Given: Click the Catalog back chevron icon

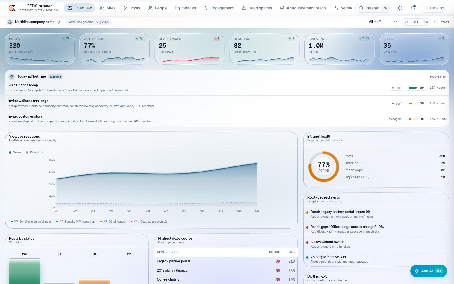Looking at the screenshot, I should pos(426,8).
